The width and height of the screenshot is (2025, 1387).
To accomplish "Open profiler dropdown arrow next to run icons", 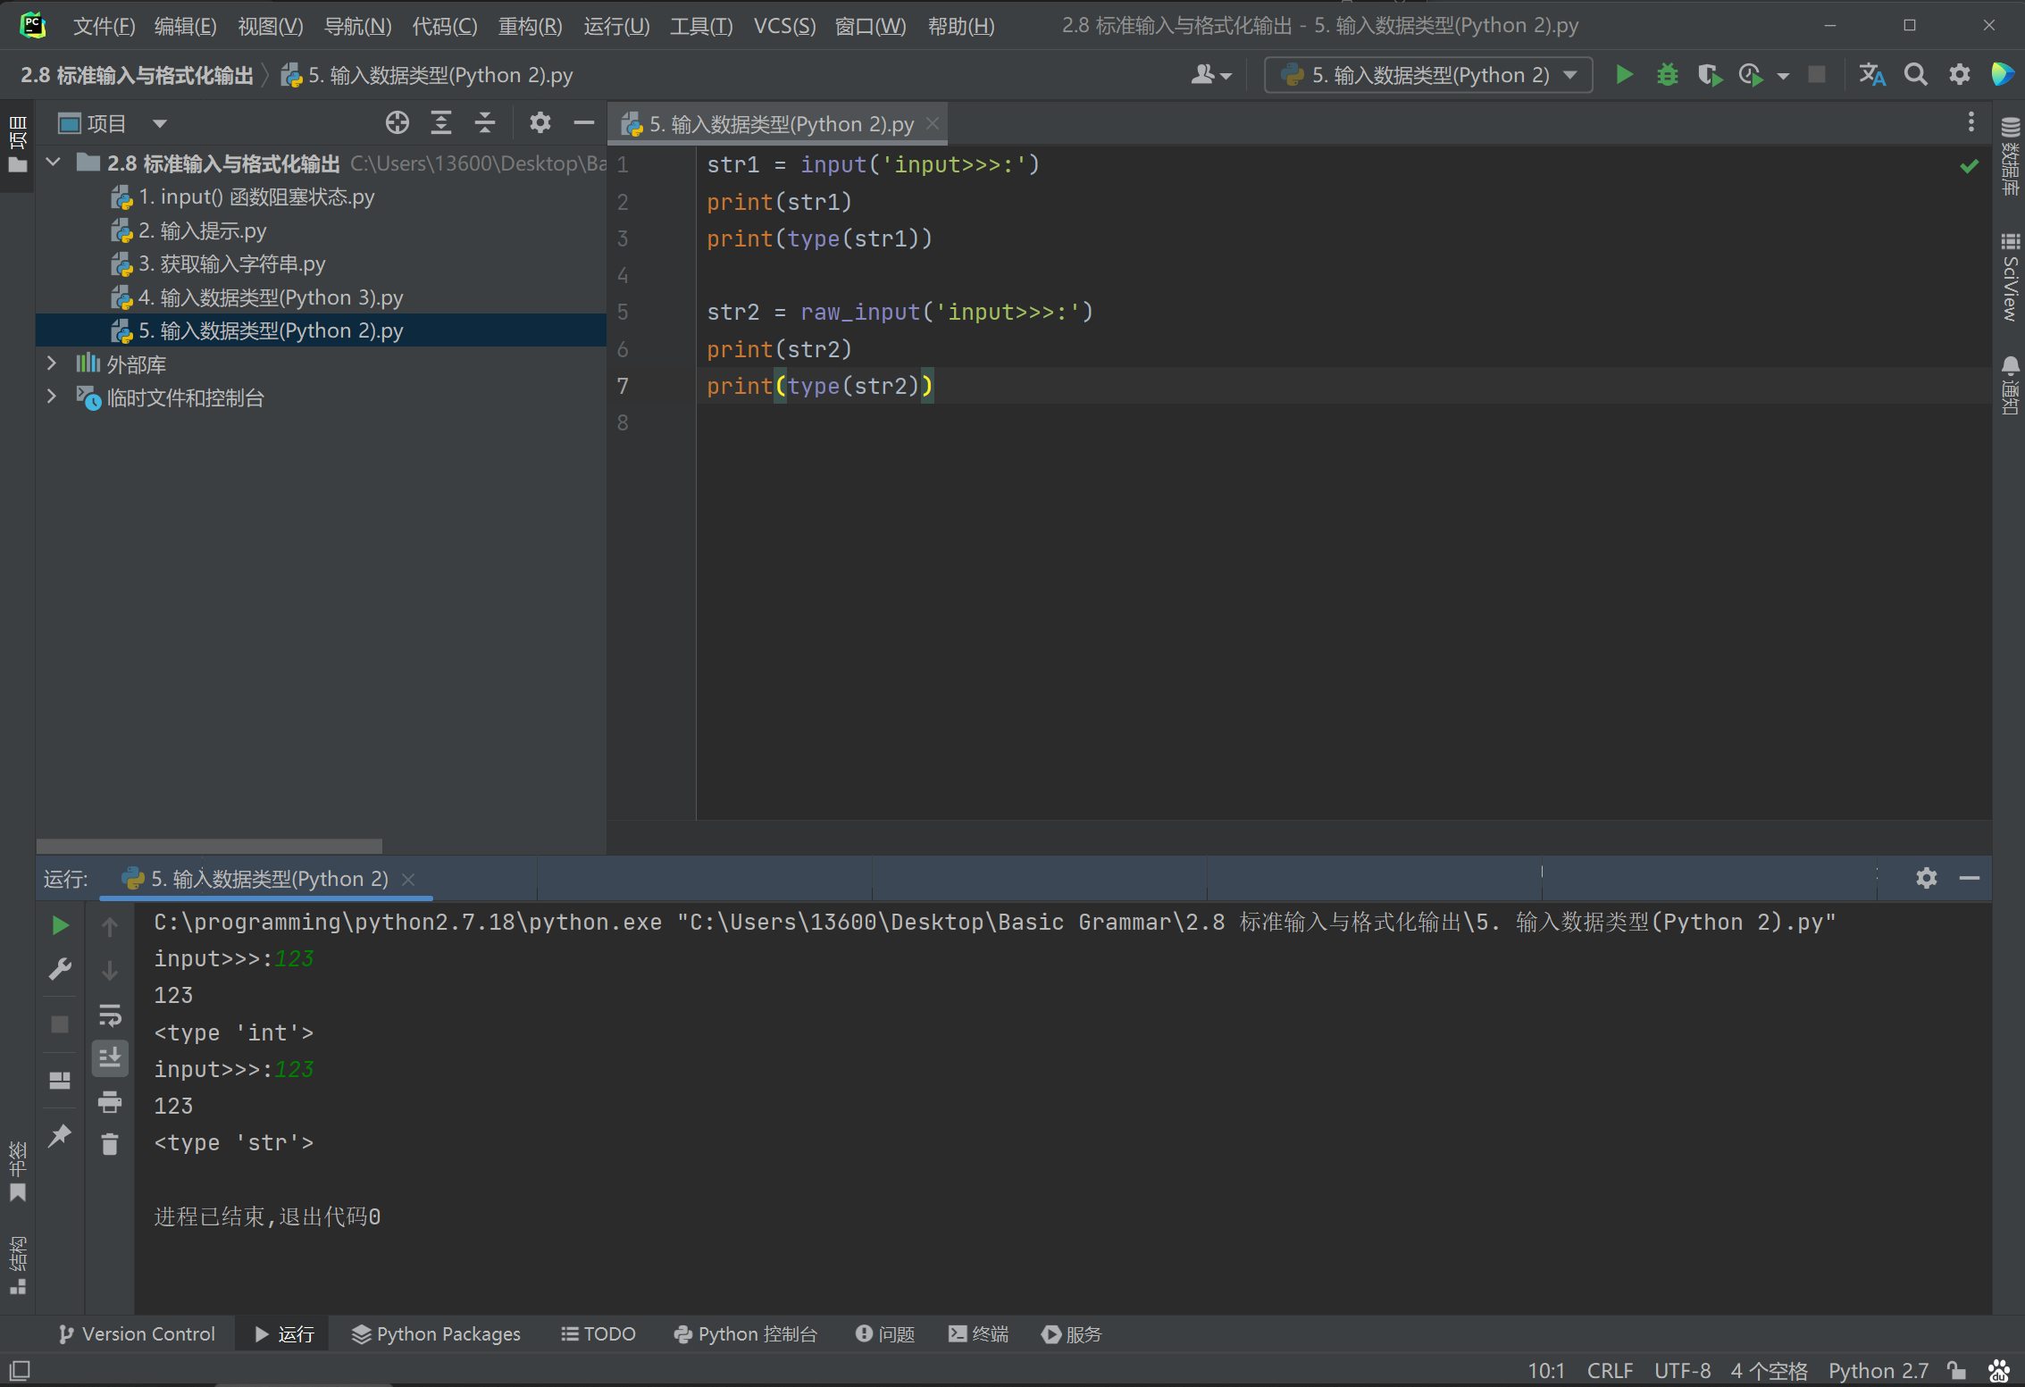I will coord(1783,76).
